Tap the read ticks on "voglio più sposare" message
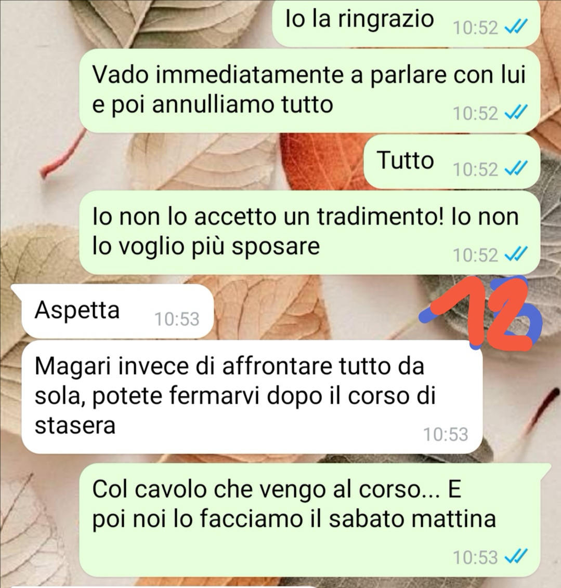The height and width of the screenshot is (588, 561). click(x=516, y=255)
